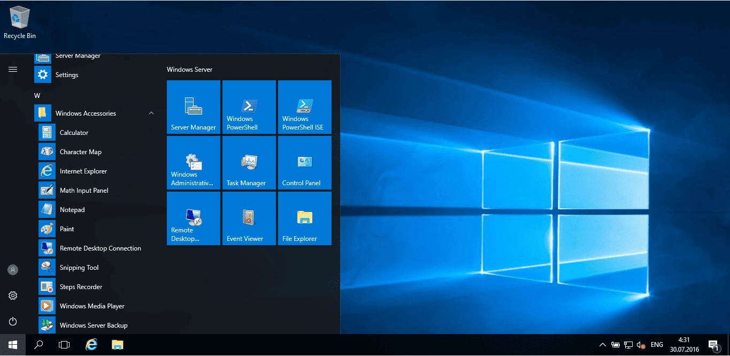This screenshot has height=356, width=730.
Task: Open Math Input Panel
Action: pos(96,191)
